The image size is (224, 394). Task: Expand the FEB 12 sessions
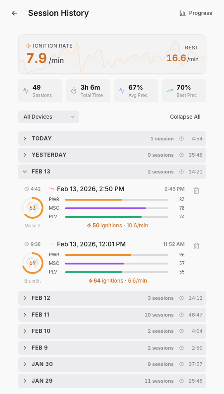pos(112,298)
